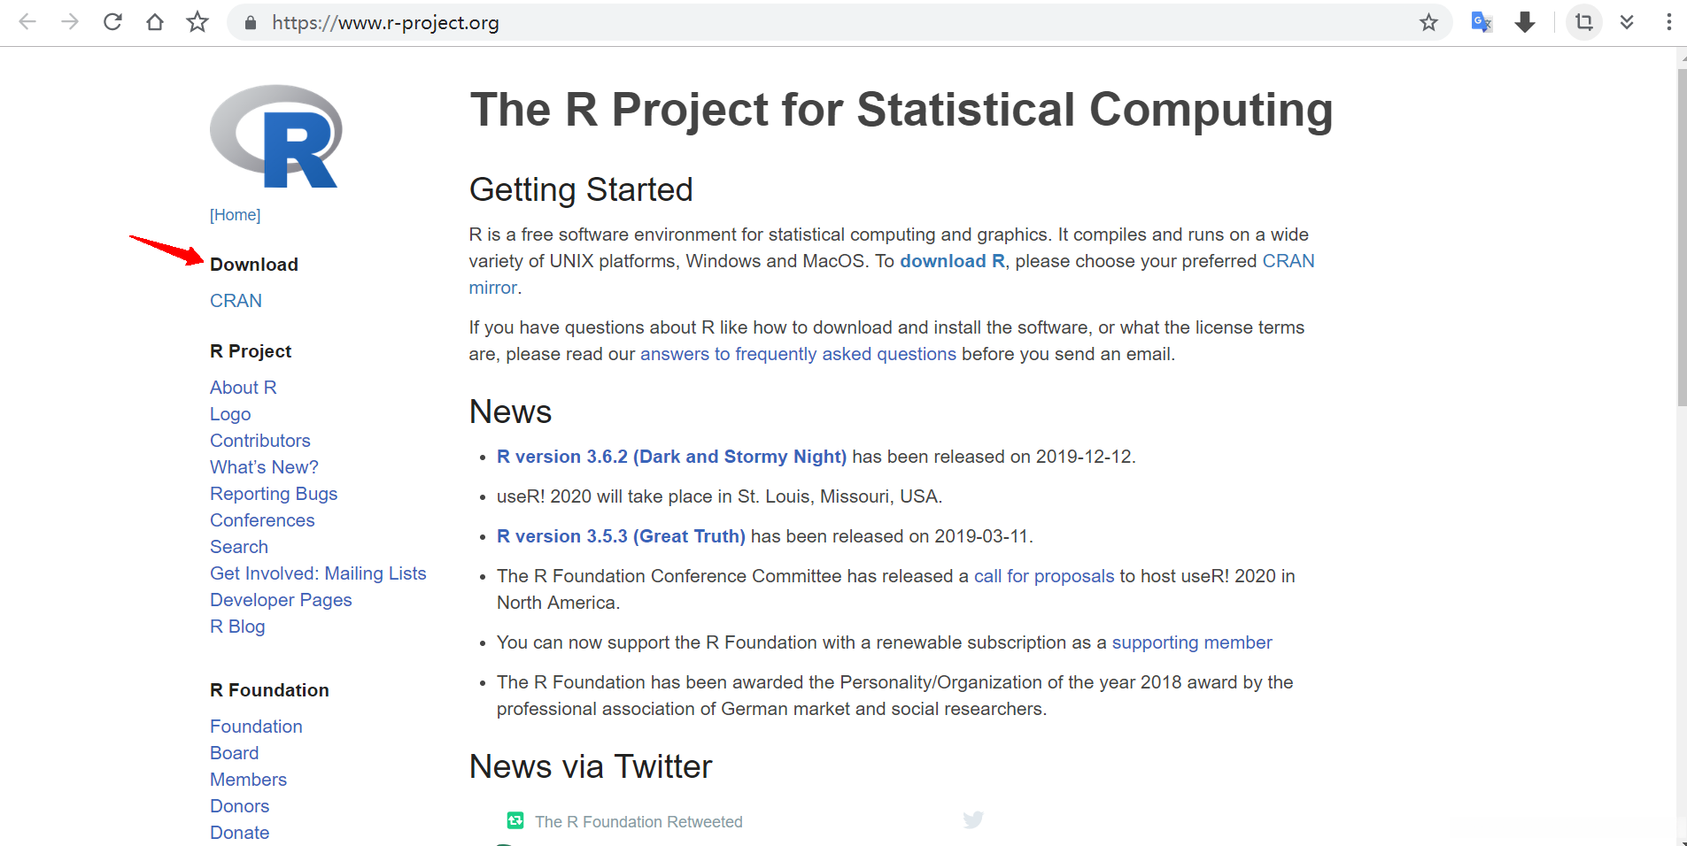Image resolution: width=1687 pixels, height=846 pixels.
Task: Open the Google Translate extension icon
Action: (x=1482, y=22)
